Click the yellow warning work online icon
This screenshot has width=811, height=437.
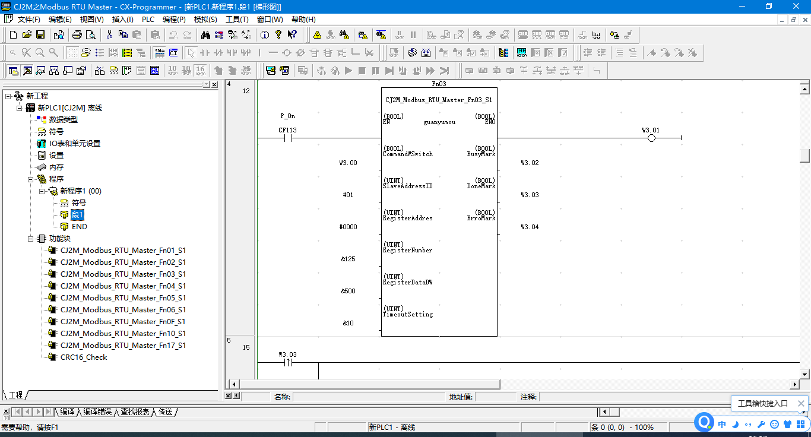318,35
